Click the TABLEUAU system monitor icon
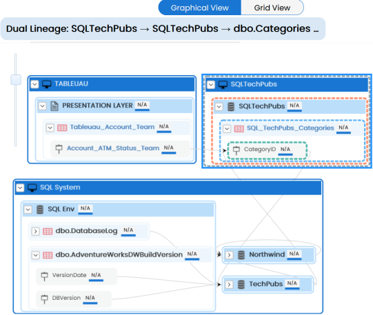Image resolution: width=373 pixels, height=315 pixels. (47, 84)
